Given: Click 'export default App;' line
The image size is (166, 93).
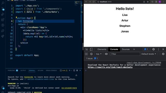Looking at the screenshot, I should click(x=27, y=55).
